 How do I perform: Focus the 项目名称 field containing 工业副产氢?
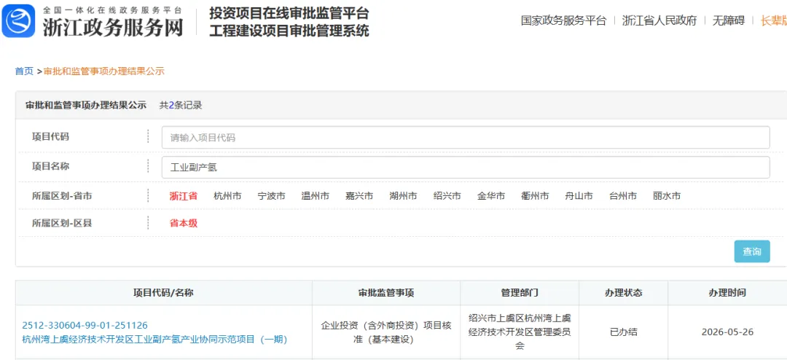point(465,167)
